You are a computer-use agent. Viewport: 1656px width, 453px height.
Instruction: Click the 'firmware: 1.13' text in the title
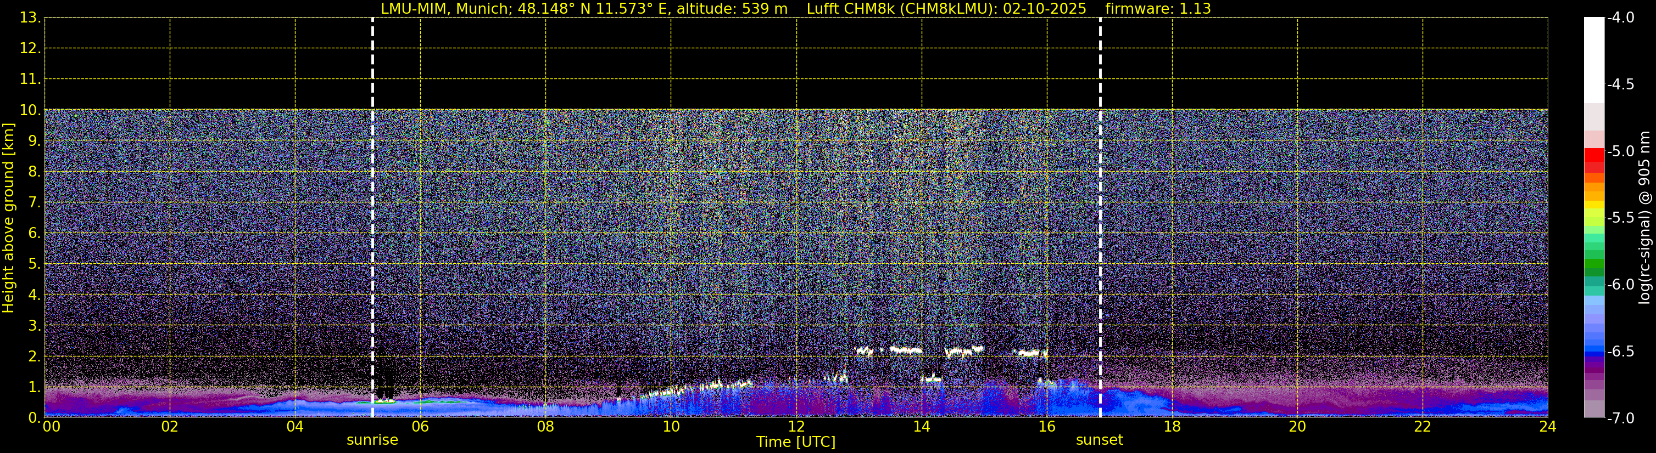pos(1158,9)
